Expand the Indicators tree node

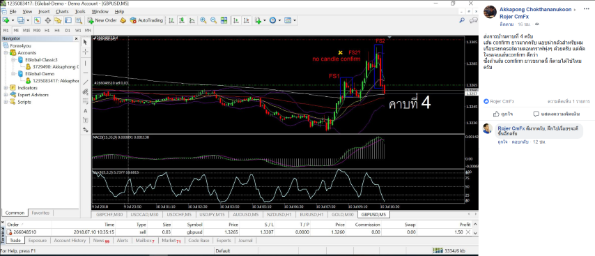coord(6,88)
